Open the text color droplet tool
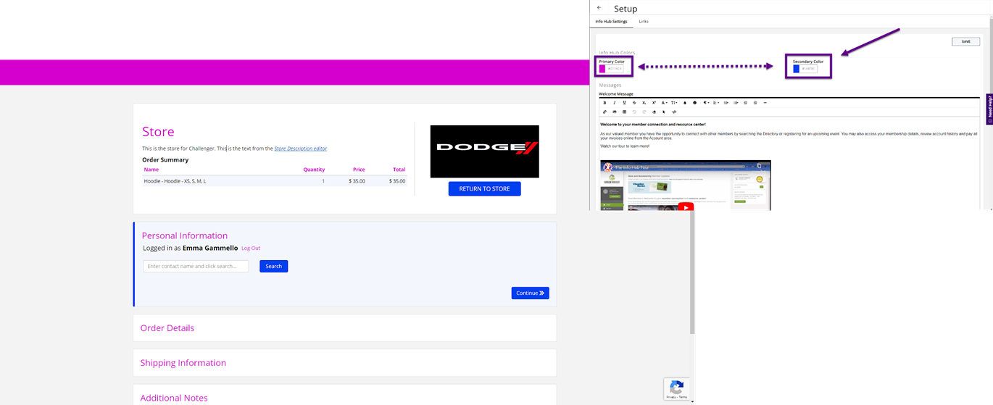Image resolution: width=993 pixels, height=405 pixels. (x=685, y=103)
